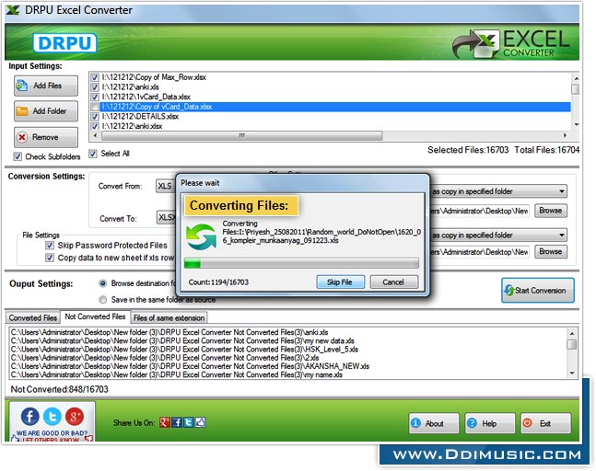Click the large Twitter circle icon

[53, 417]
